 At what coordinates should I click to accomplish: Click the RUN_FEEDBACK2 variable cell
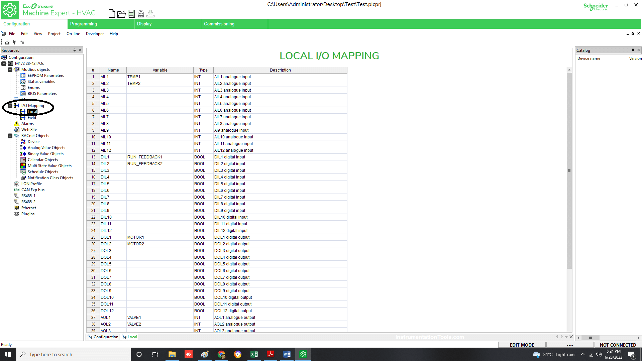point(160,164)
